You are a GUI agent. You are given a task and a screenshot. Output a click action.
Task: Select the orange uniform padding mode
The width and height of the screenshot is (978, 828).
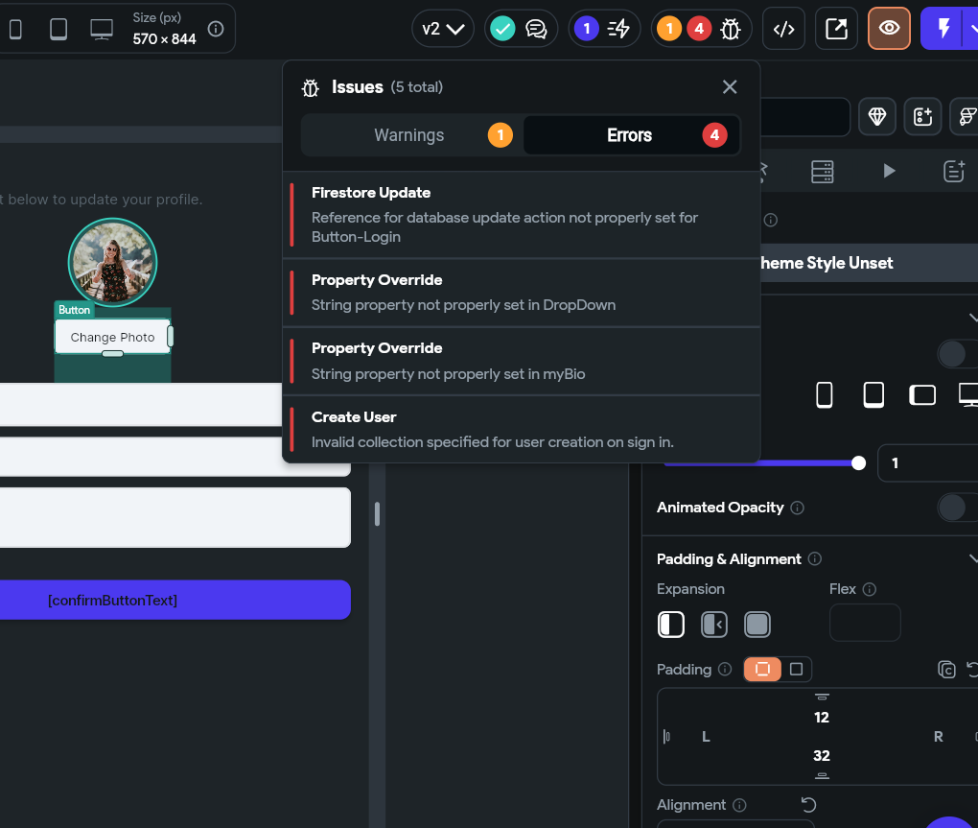point(762,669)
